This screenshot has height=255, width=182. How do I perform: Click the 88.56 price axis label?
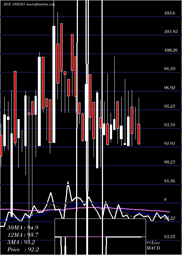pos(170,181)
